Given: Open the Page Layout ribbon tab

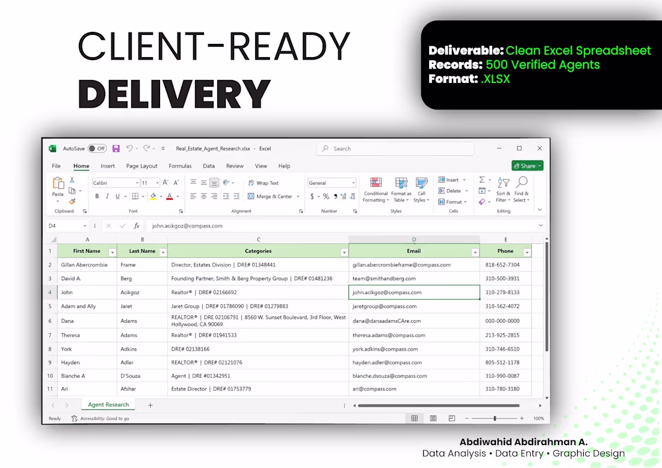Looking at the screenshot, I should [x=141, y=166].
